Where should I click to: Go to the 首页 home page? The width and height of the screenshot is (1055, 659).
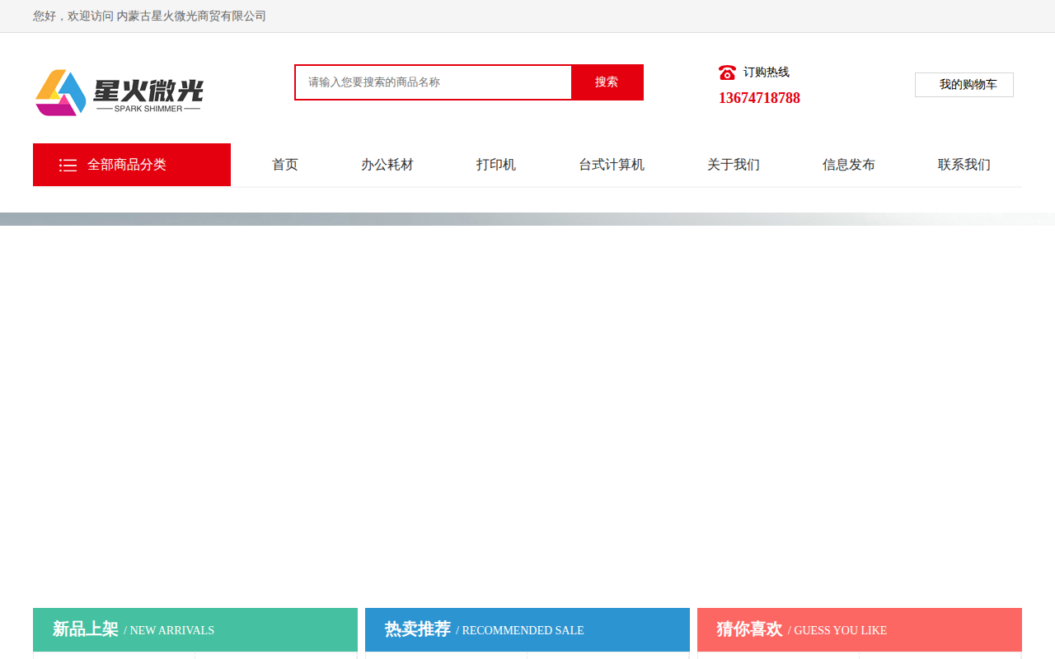pos(285,165)
